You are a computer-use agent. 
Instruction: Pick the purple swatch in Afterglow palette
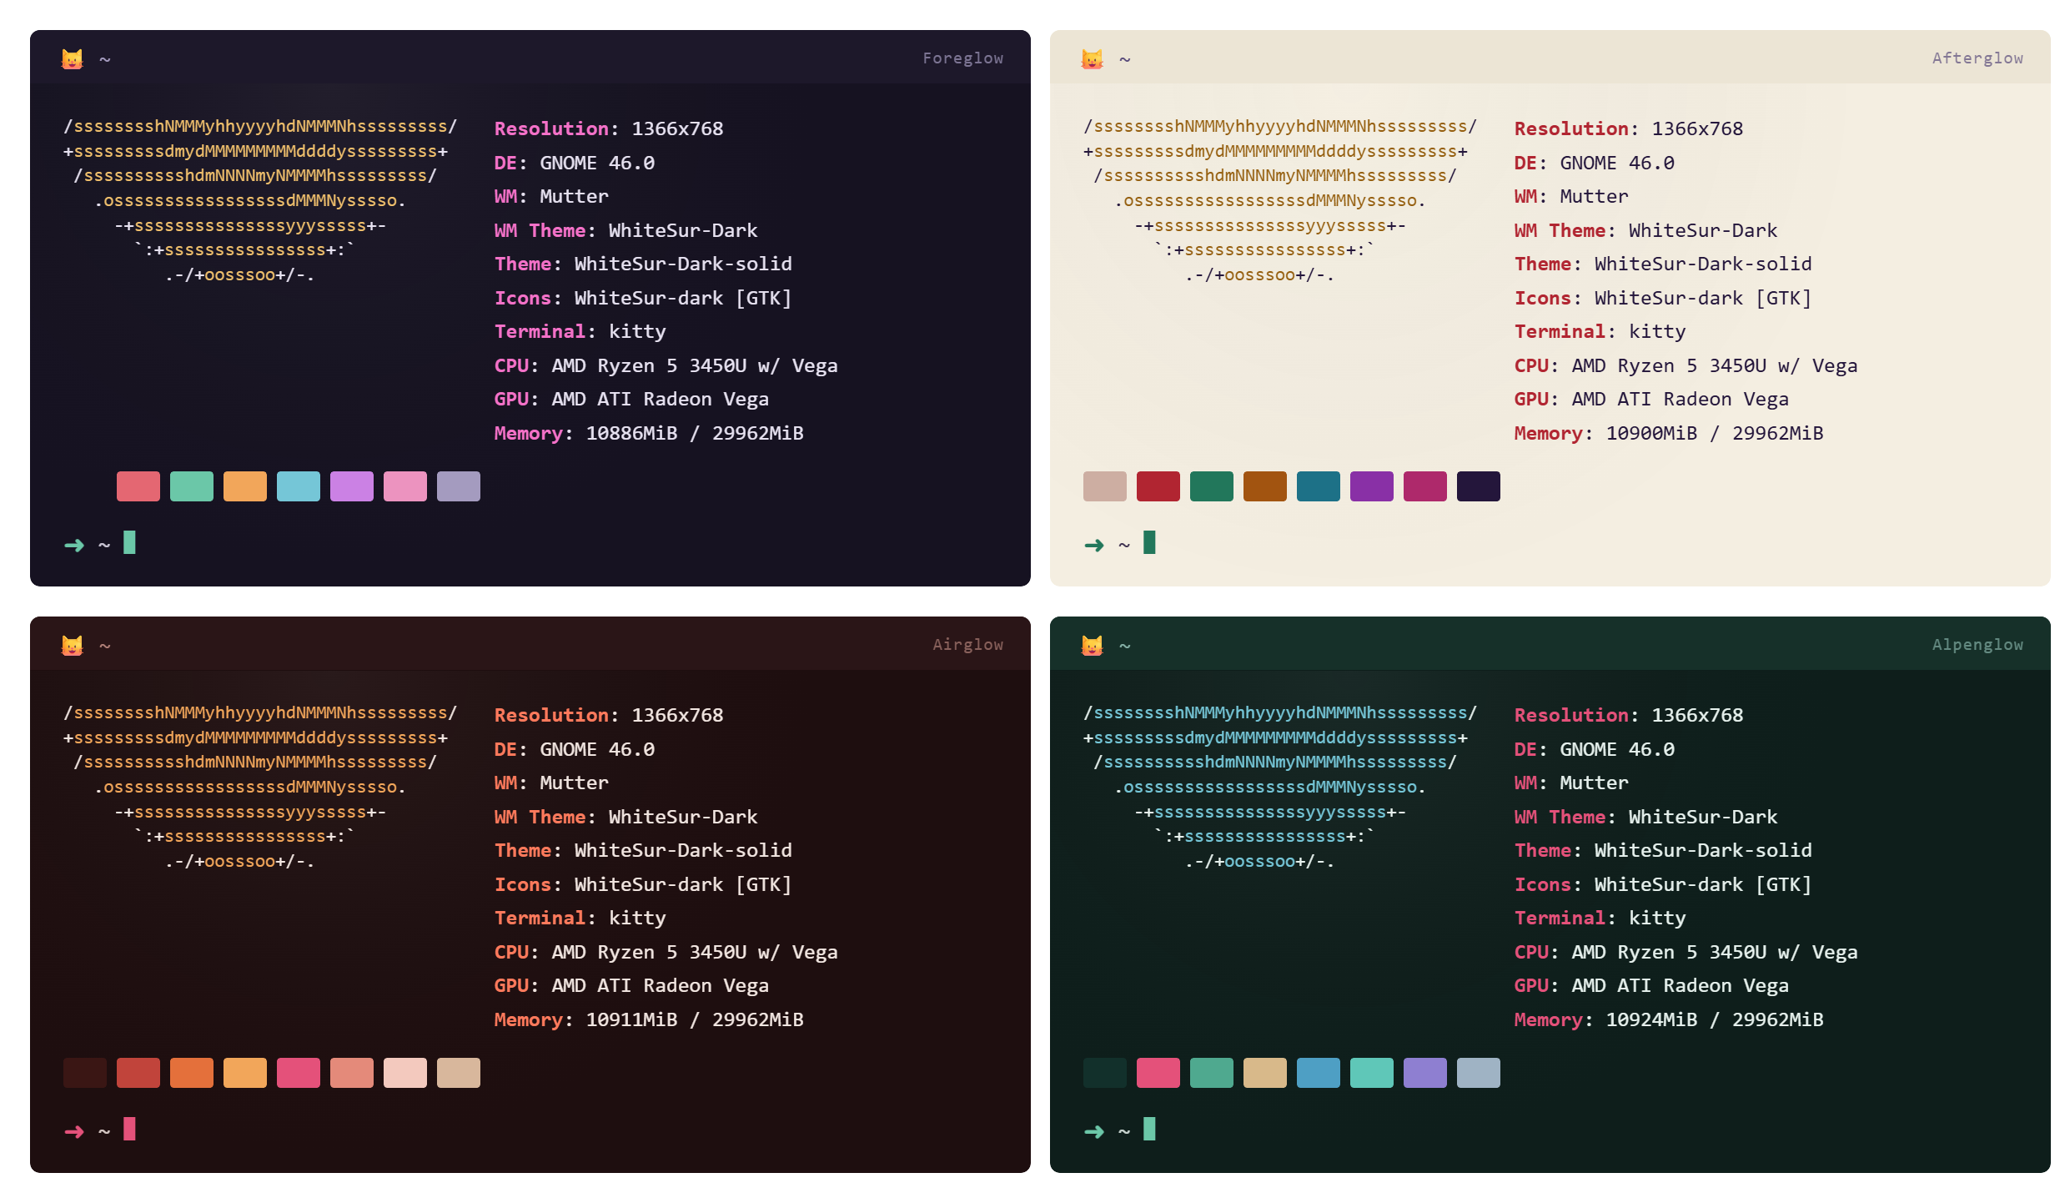1372,486
